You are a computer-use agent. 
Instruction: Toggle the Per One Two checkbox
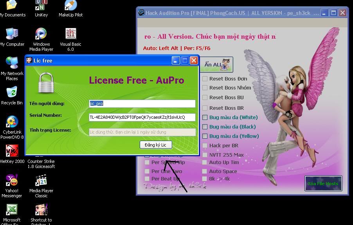[147, 171]
